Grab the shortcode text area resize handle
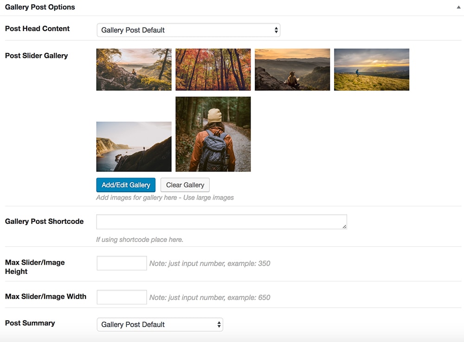The width and height of the screenshot is (464, 342). pos(344,227)
